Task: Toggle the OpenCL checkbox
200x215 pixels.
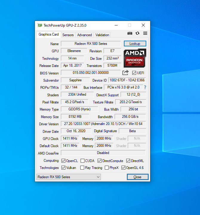Action: point(63,161)
